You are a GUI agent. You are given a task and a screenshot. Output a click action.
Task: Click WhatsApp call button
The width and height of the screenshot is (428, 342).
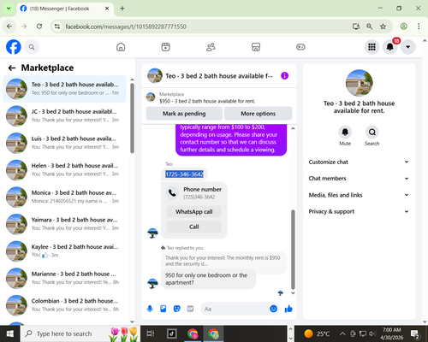click(x=194, y=212)
